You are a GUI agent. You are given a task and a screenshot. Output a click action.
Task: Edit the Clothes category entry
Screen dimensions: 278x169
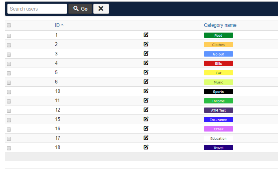coord(146,44)
